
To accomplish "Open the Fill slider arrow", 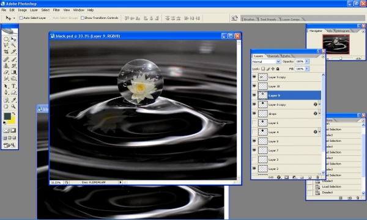I will [307, 68].
